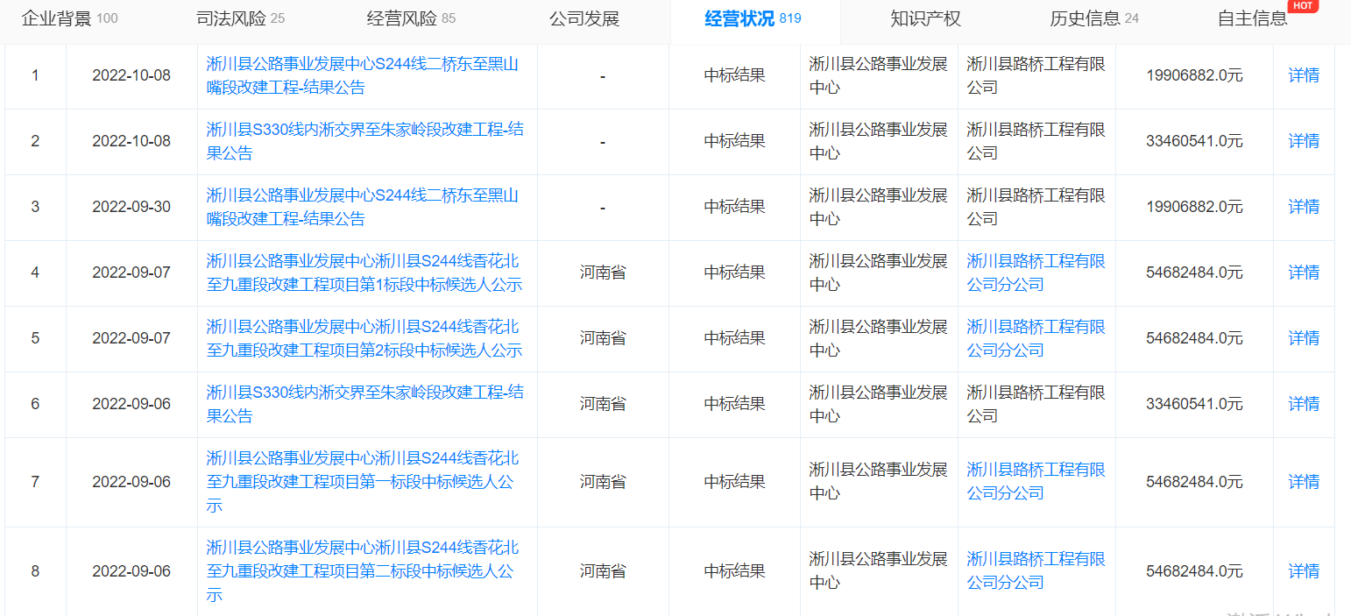Open row 5 第2标段中标候选人公示 link

tap(364, 338)
